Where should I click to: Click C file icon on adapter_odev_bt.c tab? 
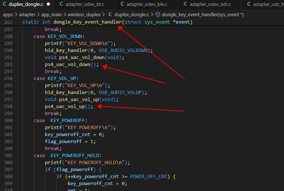[61, 4]
